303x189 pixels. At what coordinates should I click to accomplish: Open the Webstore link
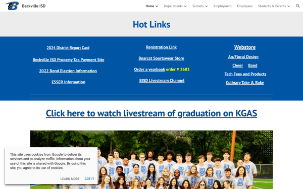[245, 47]
